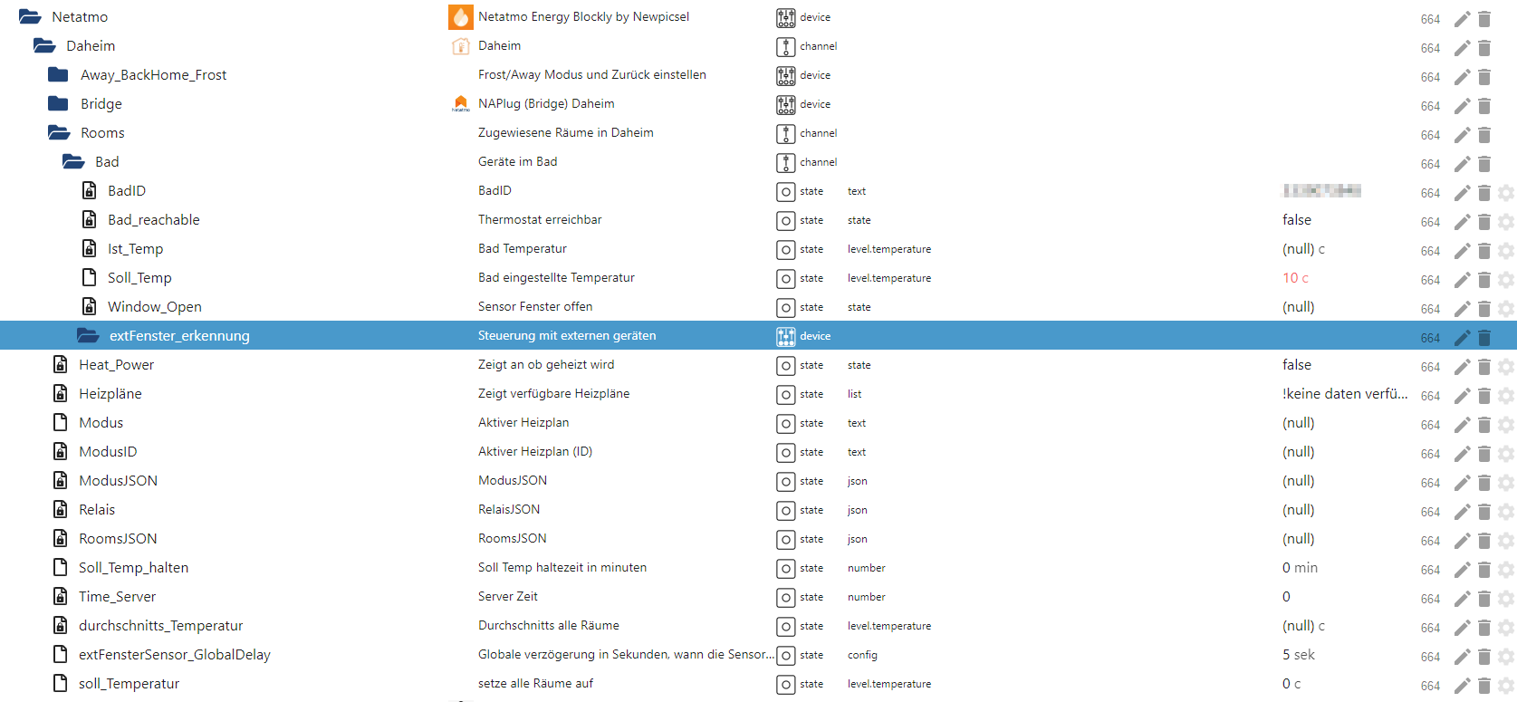Click the Soll_Temp value 10 c

coord(1295,277)
